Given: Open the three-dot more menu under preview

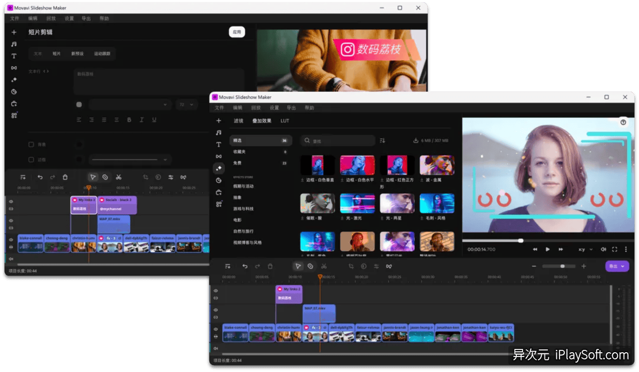Looking at the screenshot, I should (x=626, y=249).
